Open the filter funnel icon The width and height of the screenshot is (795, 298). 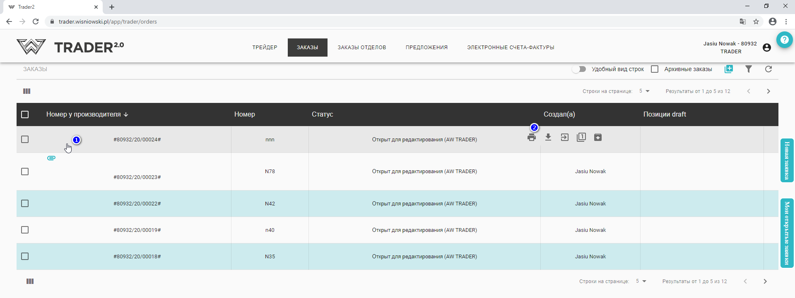point(749,69)
